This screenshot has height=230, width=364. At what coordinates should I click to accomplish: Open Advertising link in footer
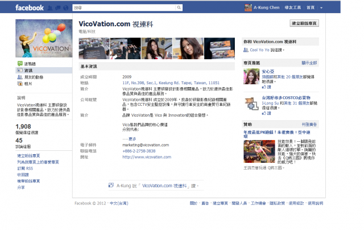pos(205,203)
